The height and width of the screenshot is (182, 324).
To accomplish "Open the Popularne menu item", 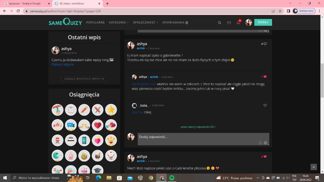I will pyautogui.click(x=95, y=23).
